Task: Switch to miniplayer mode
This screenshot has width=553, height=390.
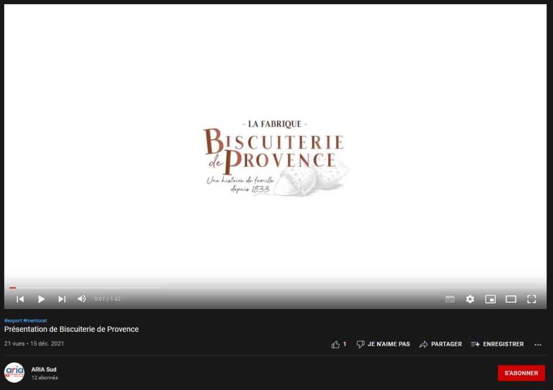Action: tap(490, 299)
